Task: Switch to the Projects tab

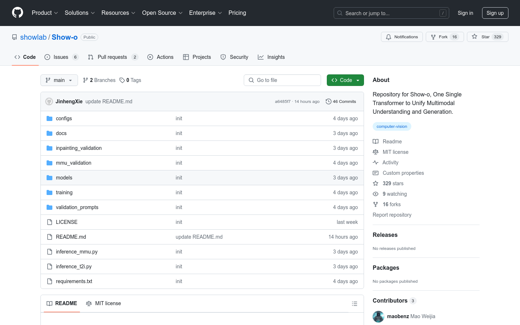Action: coord(197,57)
